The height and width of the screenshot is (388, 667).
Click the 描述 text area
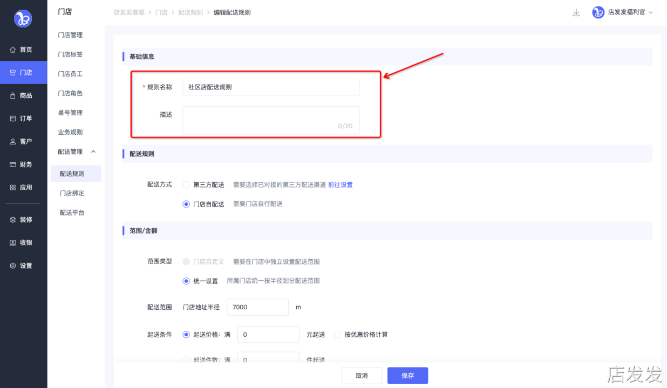point(271,120)
